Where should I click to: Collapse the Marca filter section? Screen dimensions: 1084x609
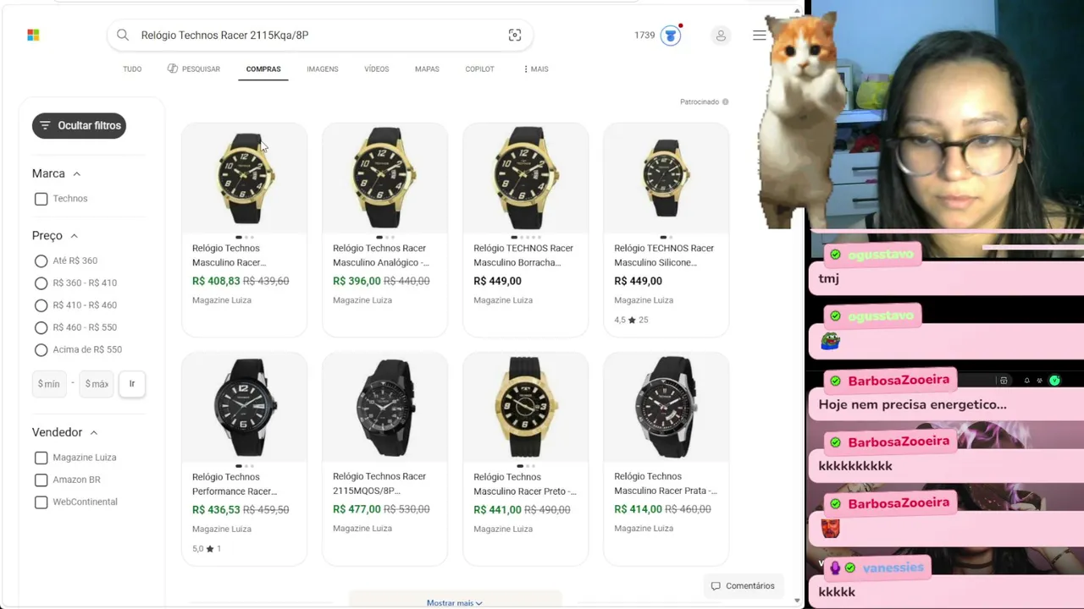click(76, 173)
